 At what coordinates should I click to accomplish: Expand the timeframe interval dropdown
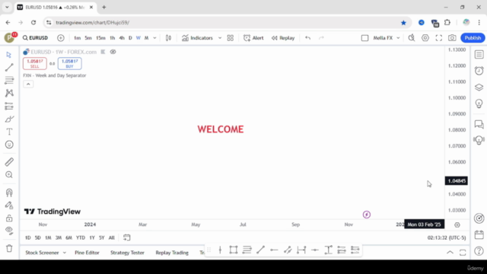click(x=154, y=38)
